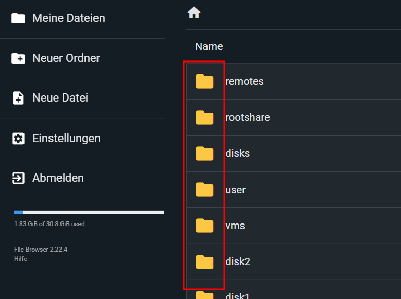
Task: Select the vms folder icon
Action: pyautogui.click(x=204, y=226)
